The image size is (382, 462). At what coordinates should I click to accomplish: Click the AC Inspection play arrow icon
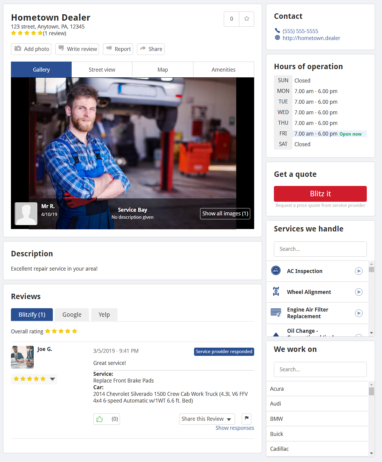[x=359, y=271]
